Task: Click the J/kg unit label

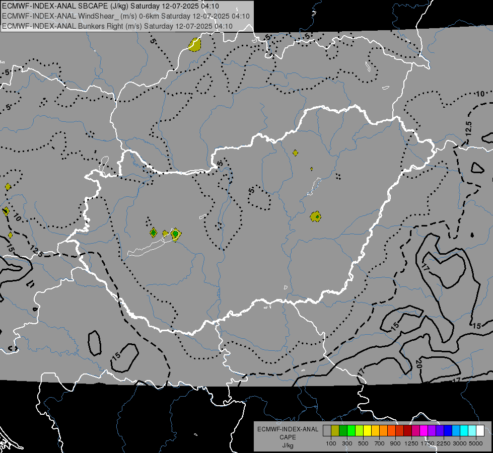Action: click(288, 445)
